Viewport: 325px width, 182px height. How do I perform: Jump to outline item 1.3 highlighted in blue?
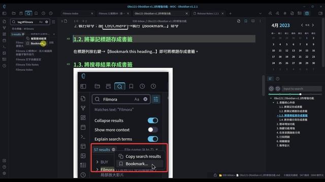point(293,115)
